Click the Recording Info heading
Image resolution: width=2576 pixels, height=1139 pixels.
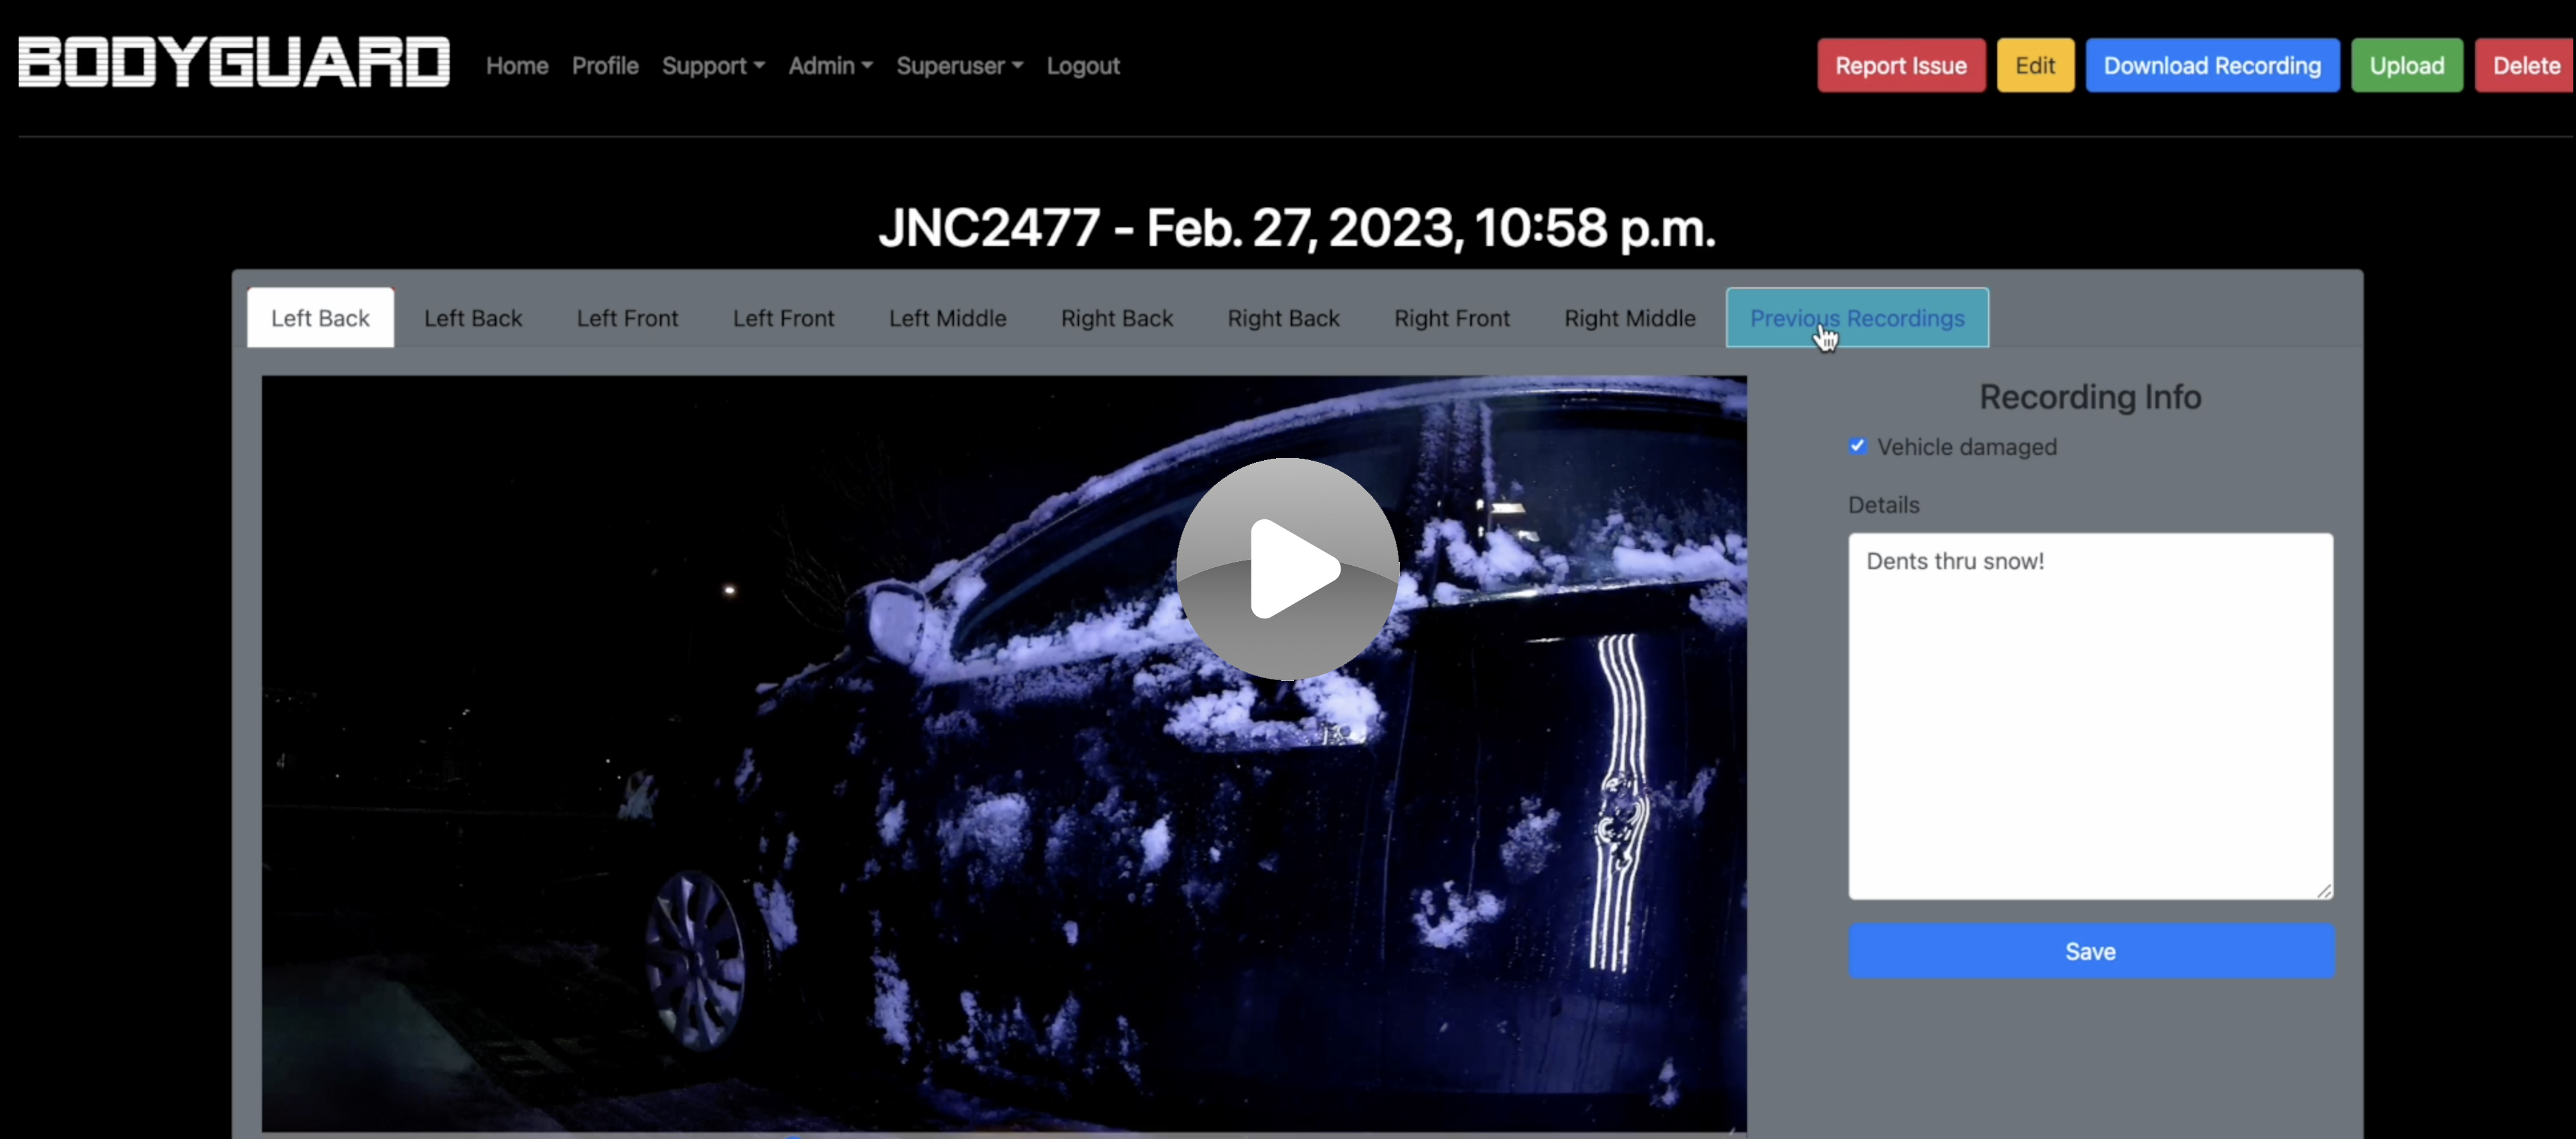point(2090,397)
